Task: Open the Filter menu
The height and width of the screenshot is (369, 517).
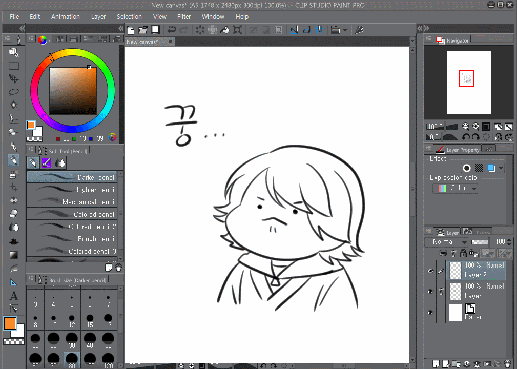Action: coord(184,16)
